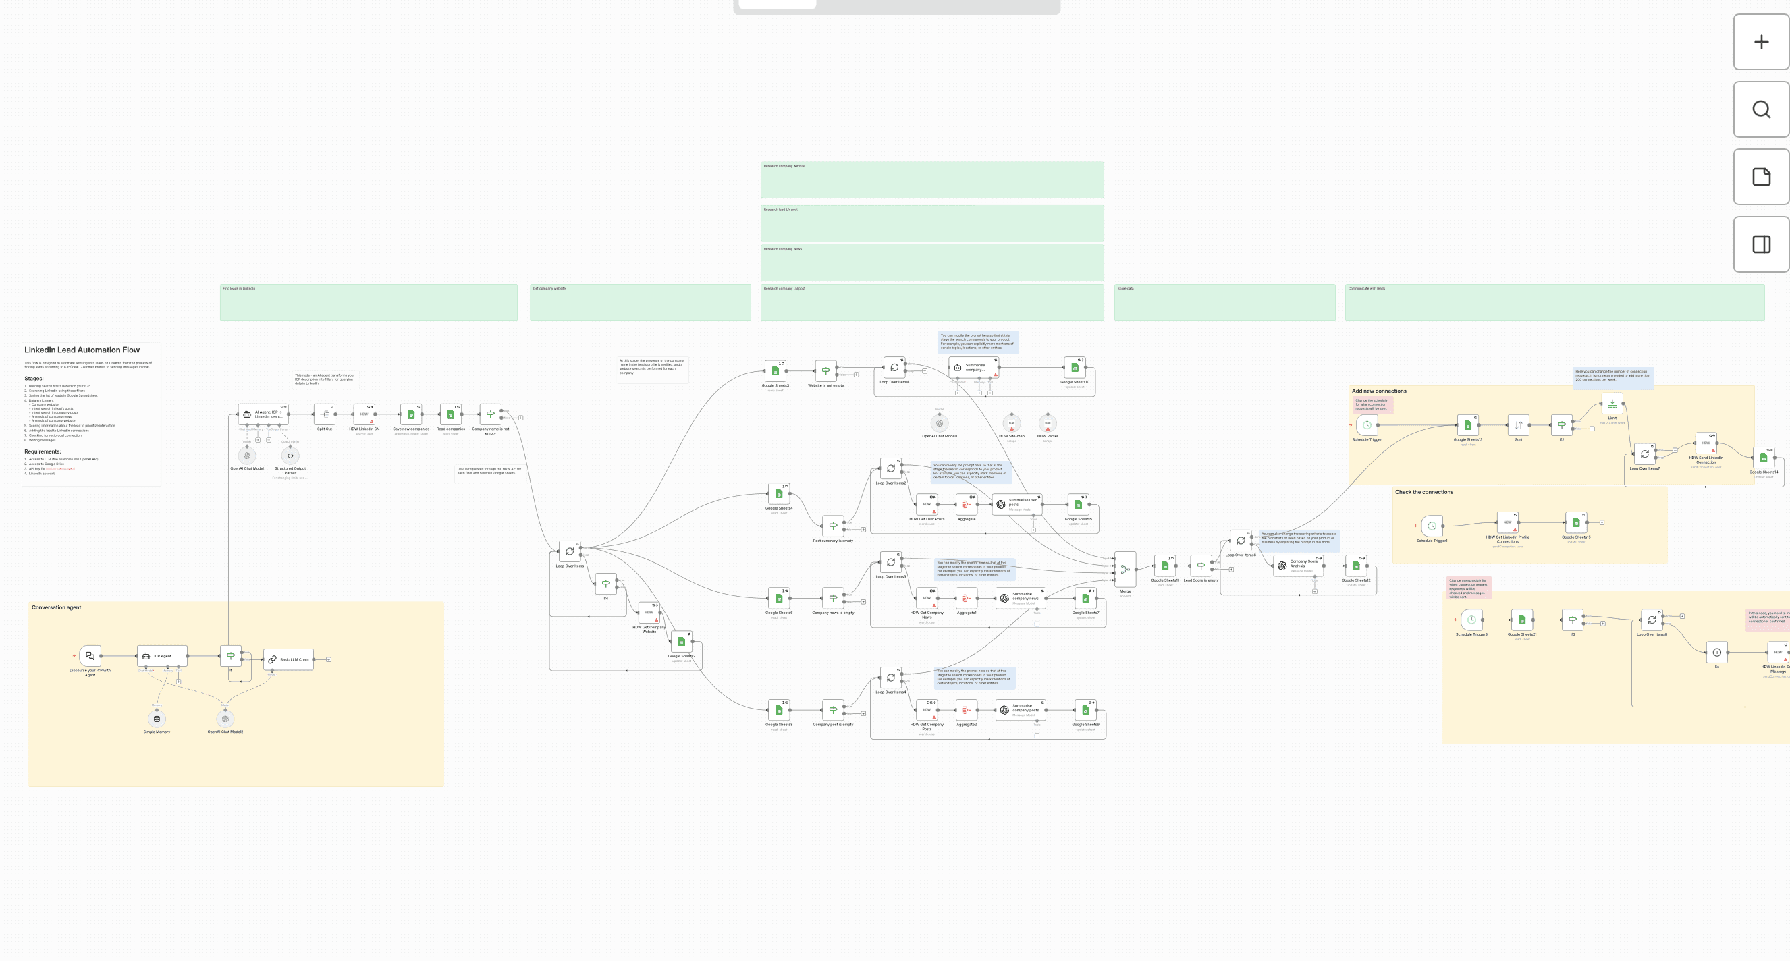
Task: Select the Merge node
Action: (1124, 569)
